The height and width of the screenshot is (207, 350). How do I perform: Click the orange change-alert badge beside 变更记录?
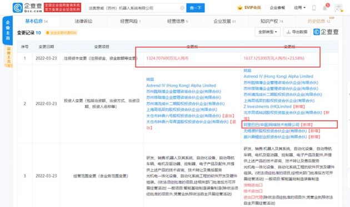[61, 33]
